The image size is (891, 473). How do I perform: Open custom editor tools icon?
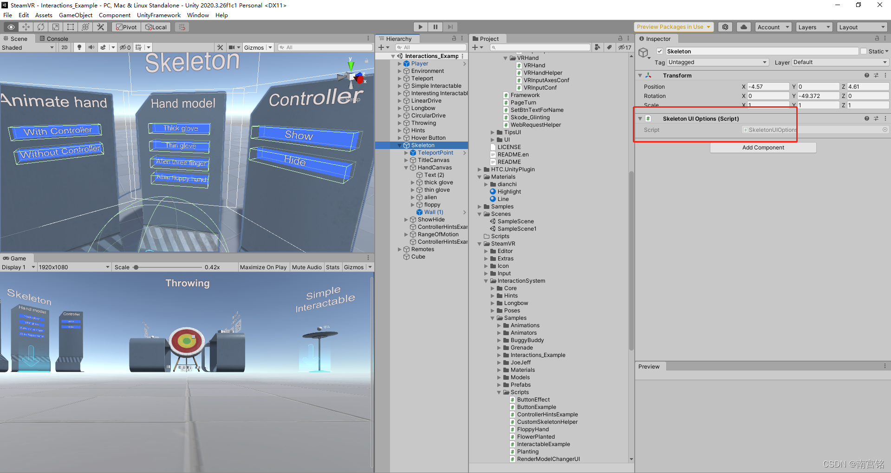point(100,27)
